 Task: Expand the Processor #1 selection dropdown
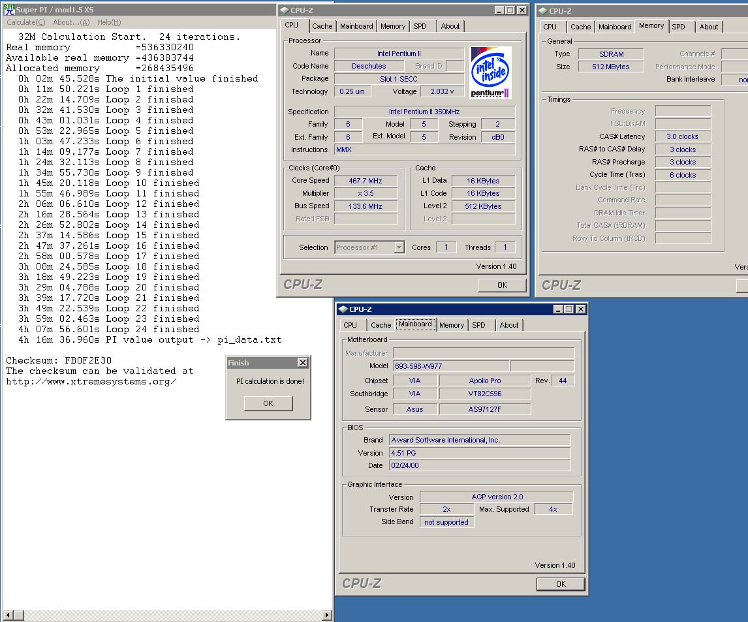399,247
